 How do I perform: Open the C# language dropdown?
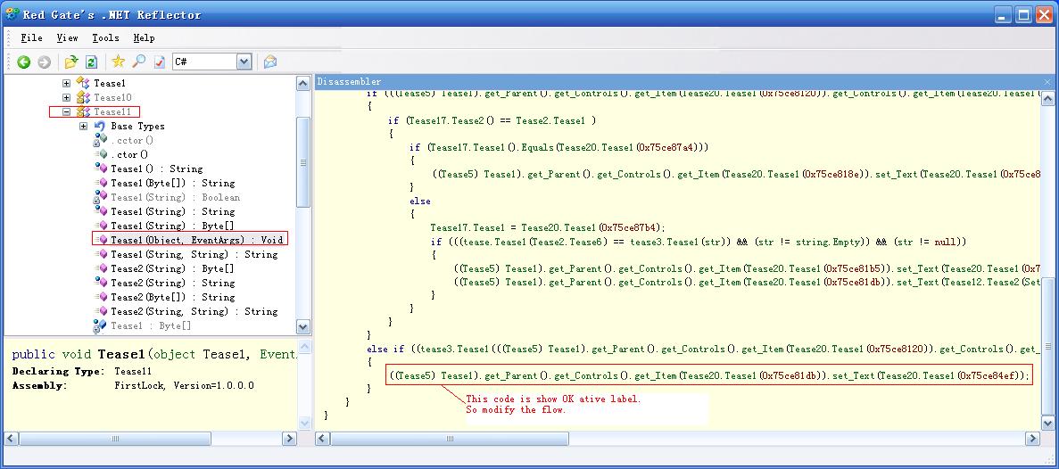[244, 62]
